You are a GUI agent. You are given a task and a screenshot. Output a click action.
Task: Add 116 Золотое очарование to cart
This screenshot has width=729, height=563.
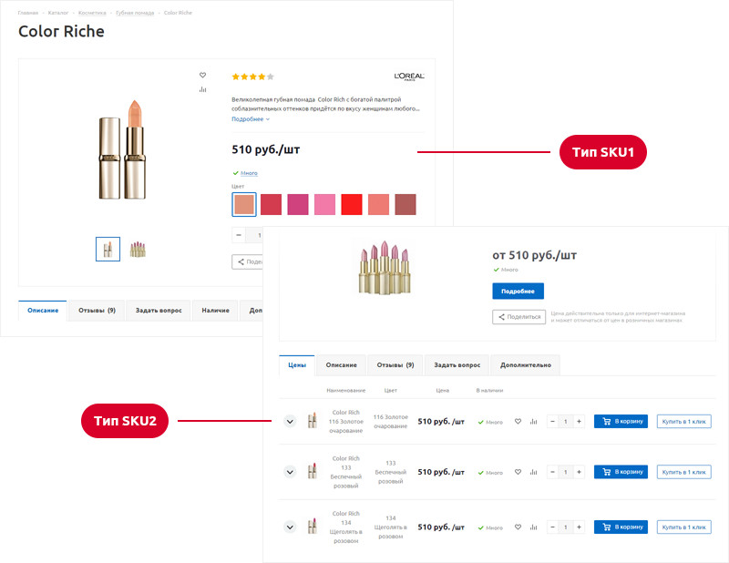[621, 422]
